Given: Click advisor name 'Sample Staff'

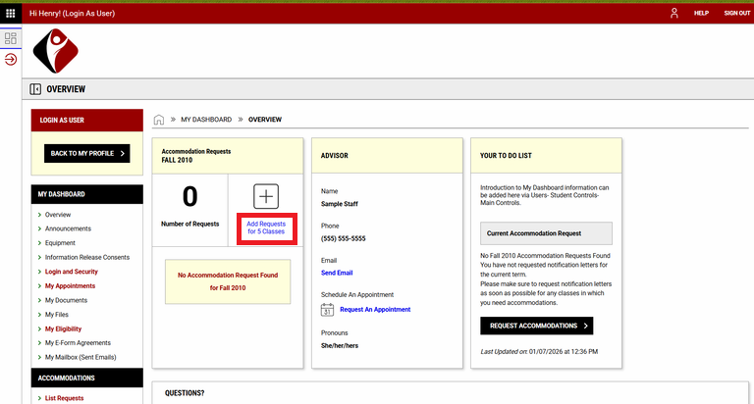Looking at the screenshot, I should (x=340, y=204).
